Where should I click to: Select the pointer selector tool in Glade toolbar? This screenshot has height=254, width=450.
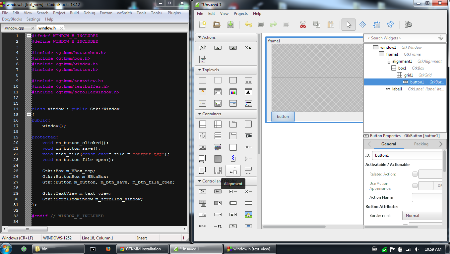(348, 25)
